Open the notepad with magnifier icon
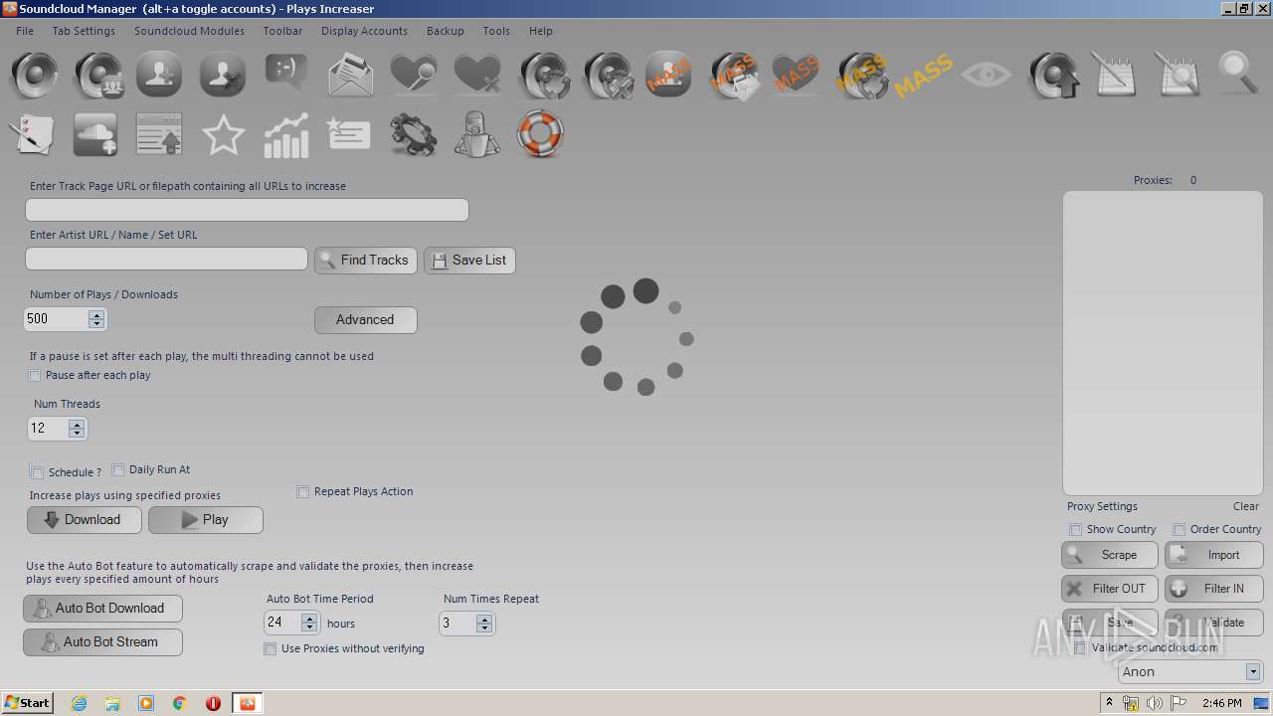Screen dimensions: 1273x716 (x=1177, y=74)
